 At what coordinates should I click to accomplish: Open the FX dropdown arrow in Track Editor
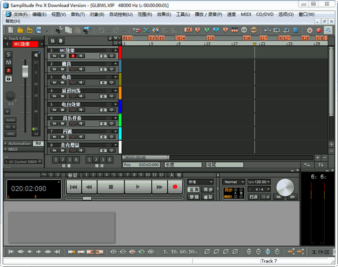14,127
